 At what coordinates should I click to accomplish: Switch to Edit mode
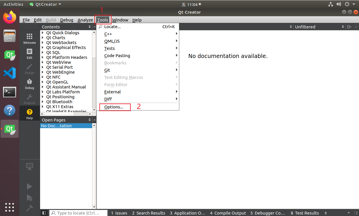click(x=29, y=54)
